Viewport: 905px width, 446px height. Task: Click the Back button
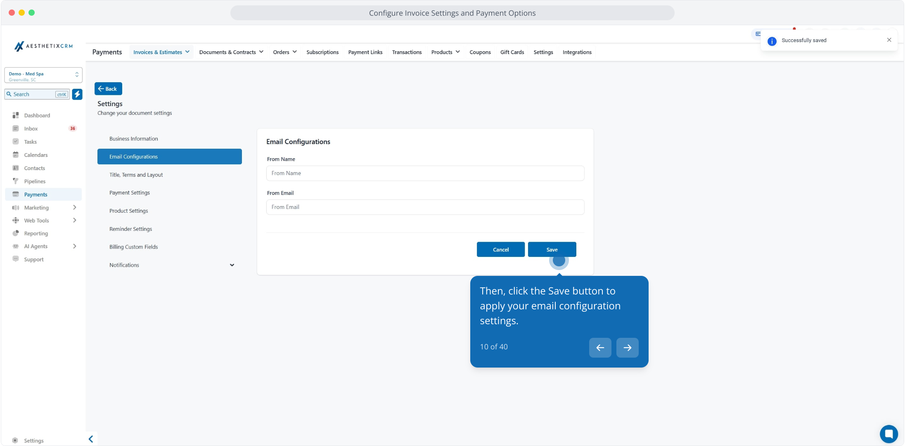(108, 89)
